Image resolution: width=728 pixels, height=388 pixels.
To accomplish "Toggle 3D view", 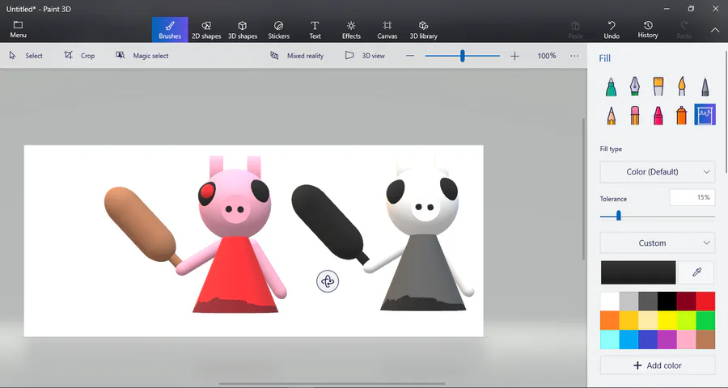I will pos(365,56).
